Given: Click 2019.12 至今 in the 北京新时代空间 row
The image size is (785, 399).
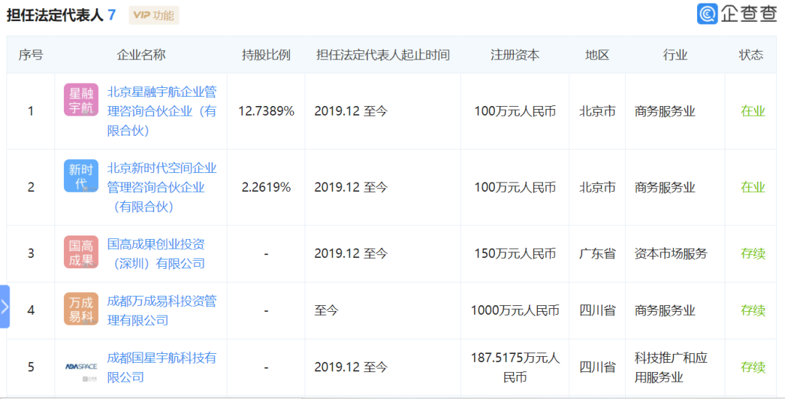Looking at the screenshot, I should coord(351,188).
